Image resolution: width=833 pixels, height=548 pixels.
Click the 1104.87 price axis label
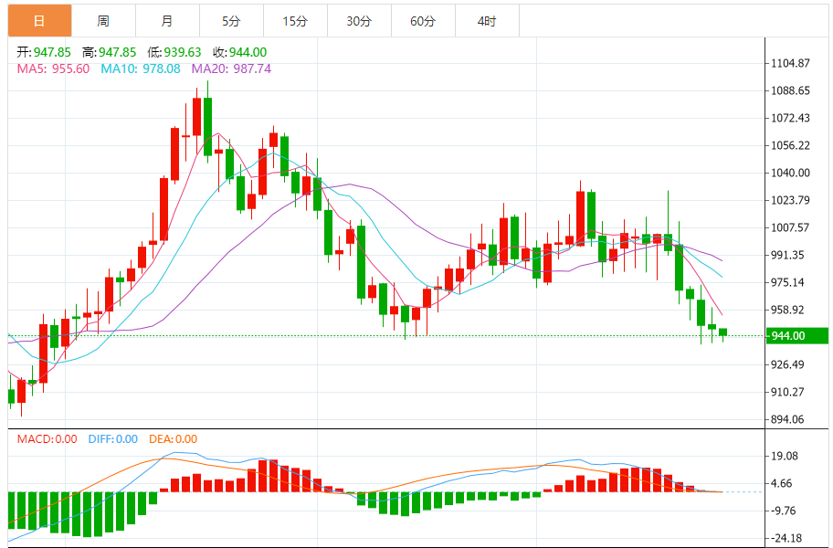point(790,63)
